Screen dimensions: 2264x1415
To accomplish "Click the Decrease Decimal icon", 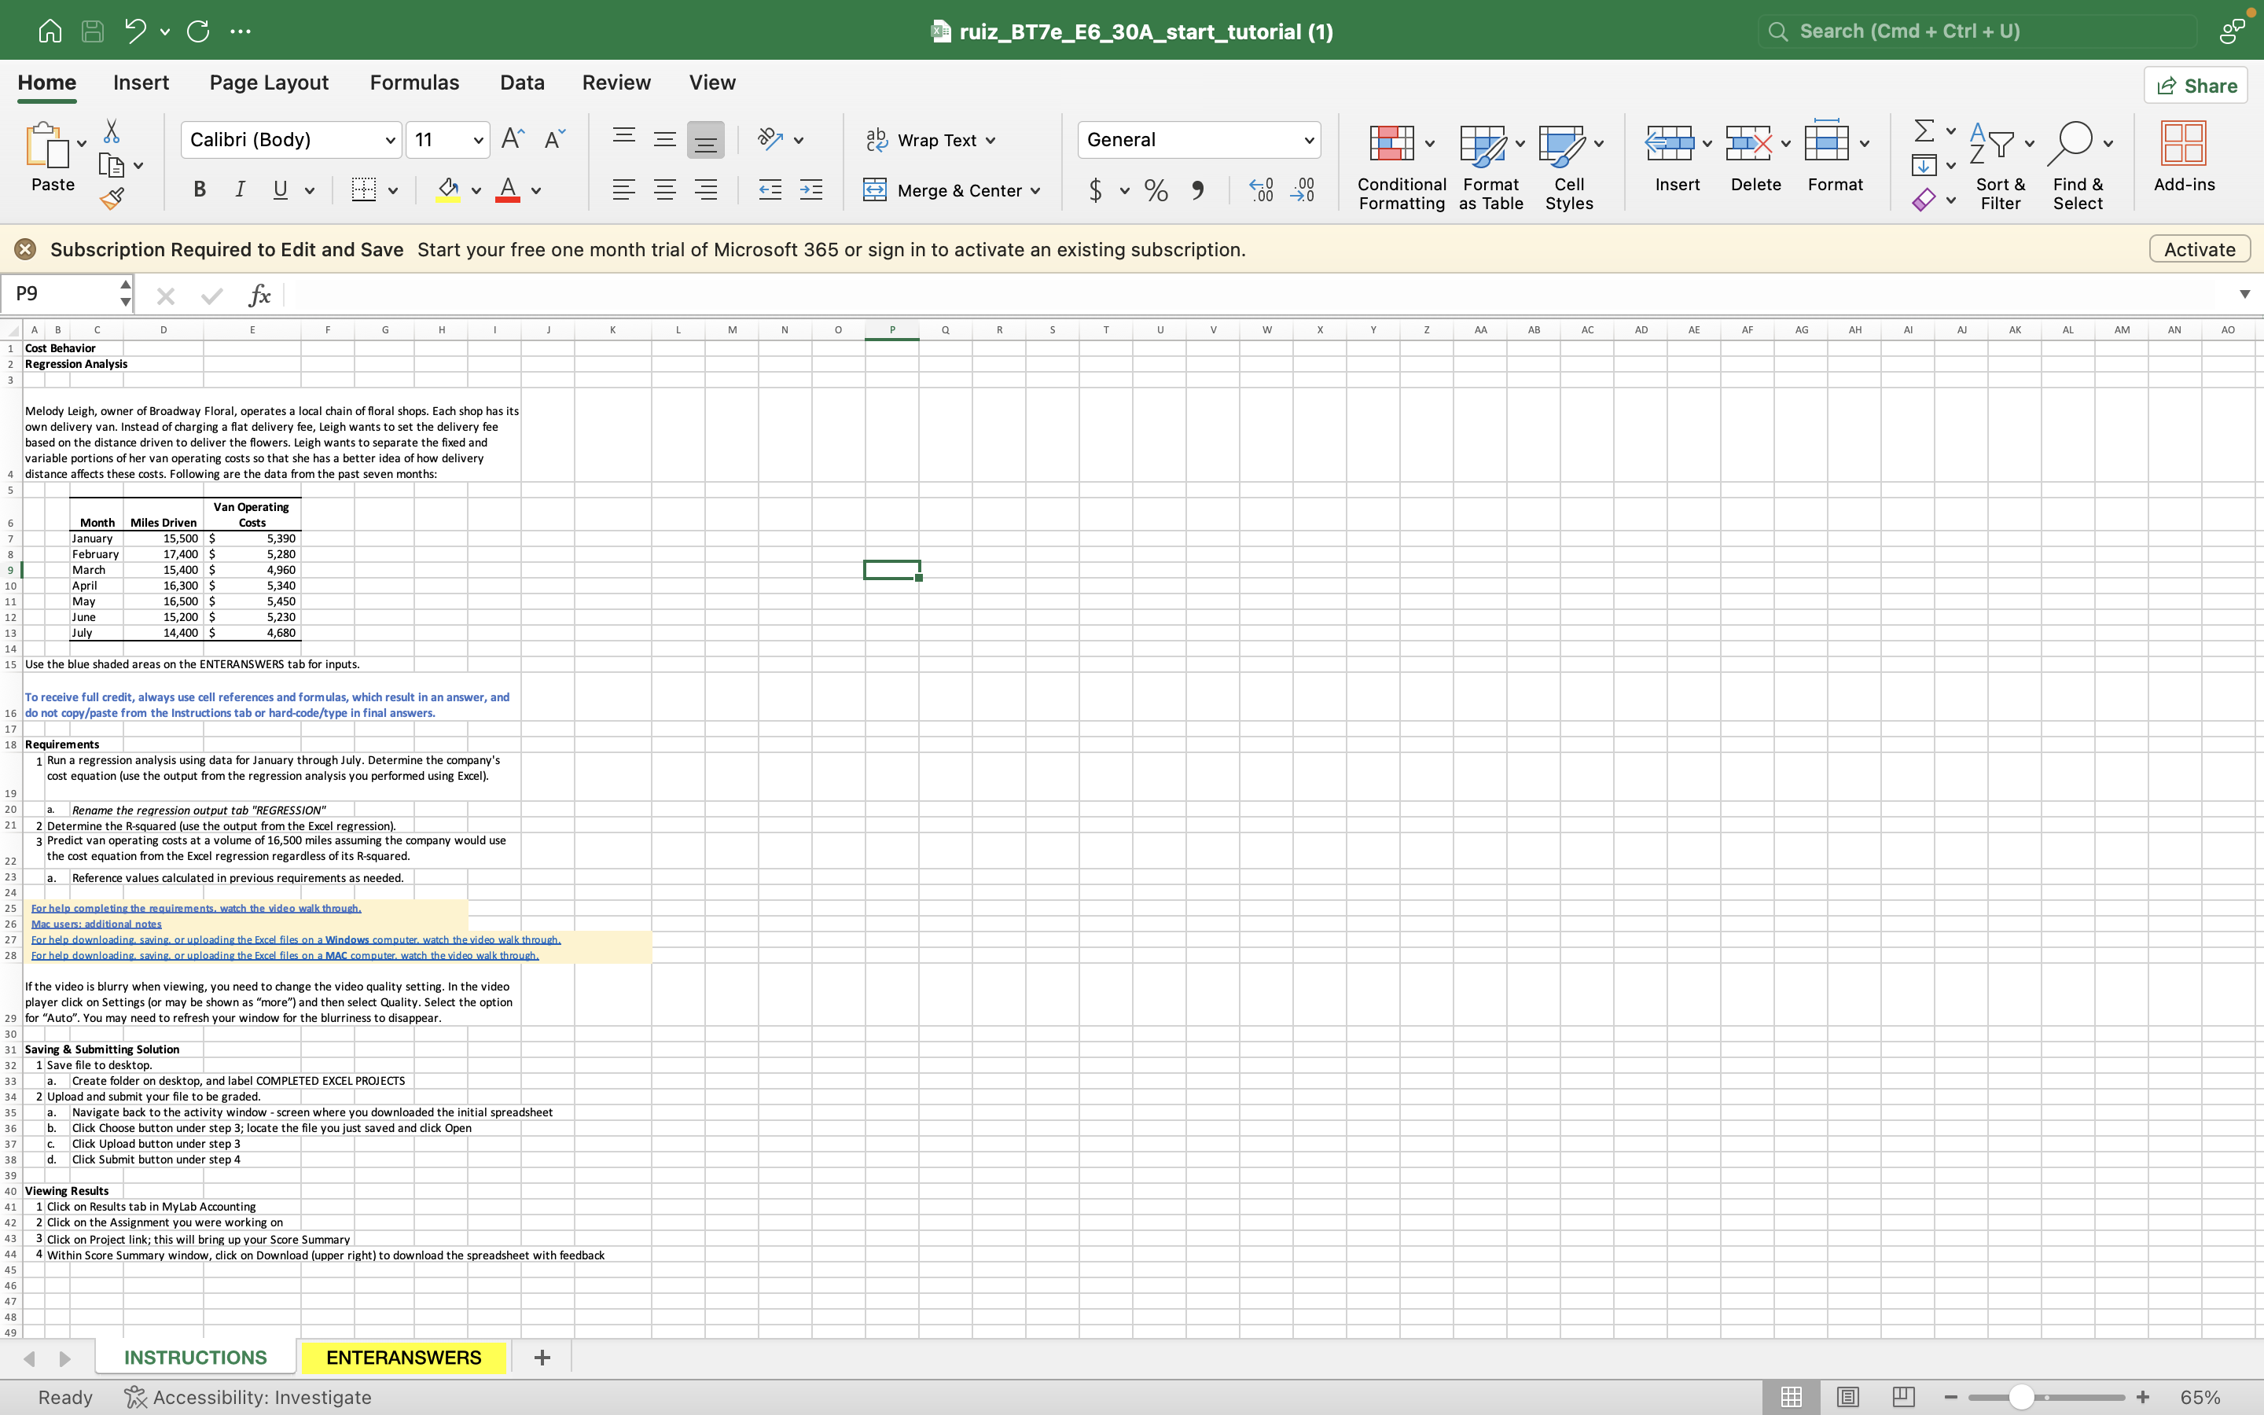I will point(1303,190).
